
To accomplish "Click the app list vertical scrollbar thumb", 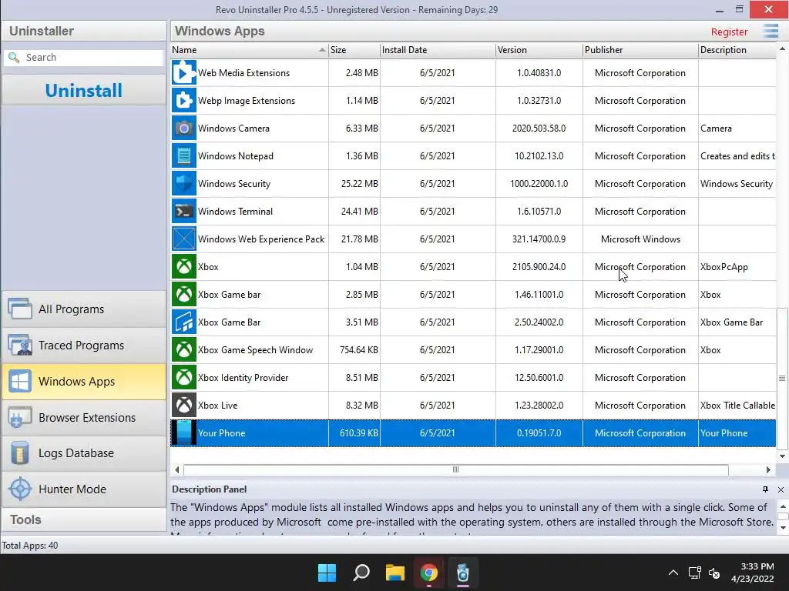I will pos(782,379).
